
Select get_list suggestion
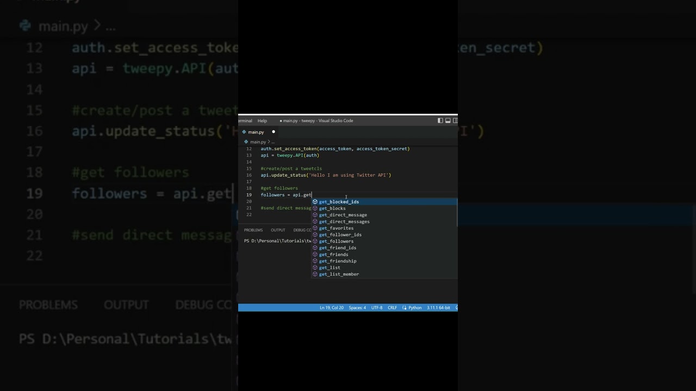(x=384, y=267)
